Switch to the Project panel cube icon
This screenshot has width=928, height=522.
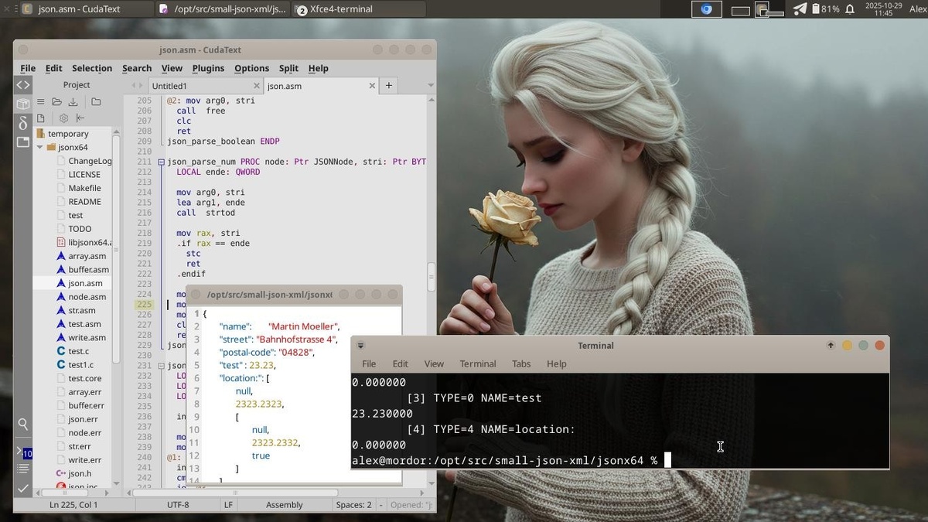coord(22,104)
